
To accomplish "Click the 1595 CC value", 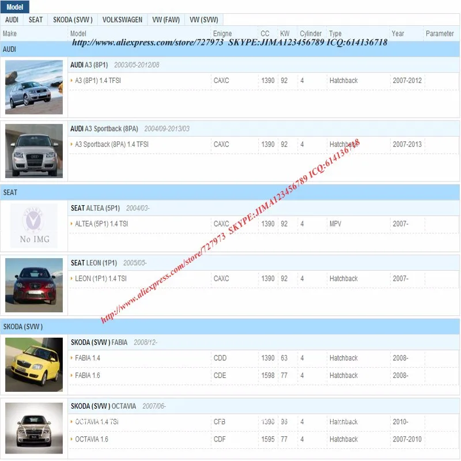I will tap(268, 439).
